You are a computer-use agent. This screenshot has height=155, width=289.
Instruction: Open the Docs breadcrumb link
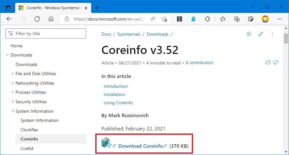click(106, 34)
